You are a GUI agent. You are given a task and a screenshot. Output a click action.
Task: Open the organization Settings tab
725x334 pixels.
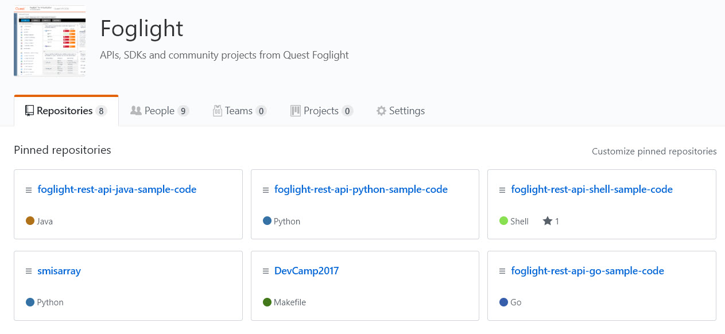coord(401,111)
